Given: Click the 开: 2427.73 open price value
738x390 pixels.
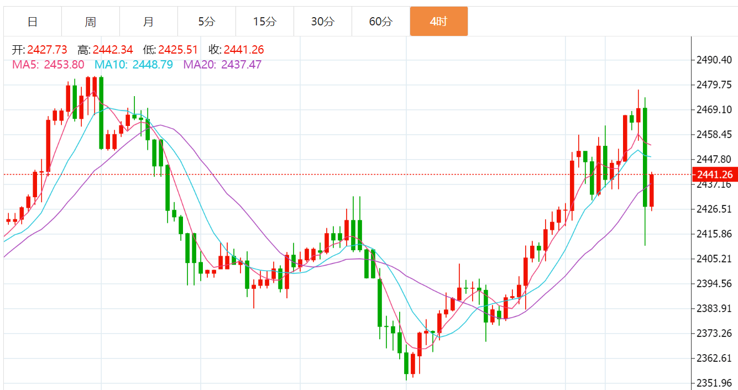Looking at the screenshot, I should (x=39, y=50).
